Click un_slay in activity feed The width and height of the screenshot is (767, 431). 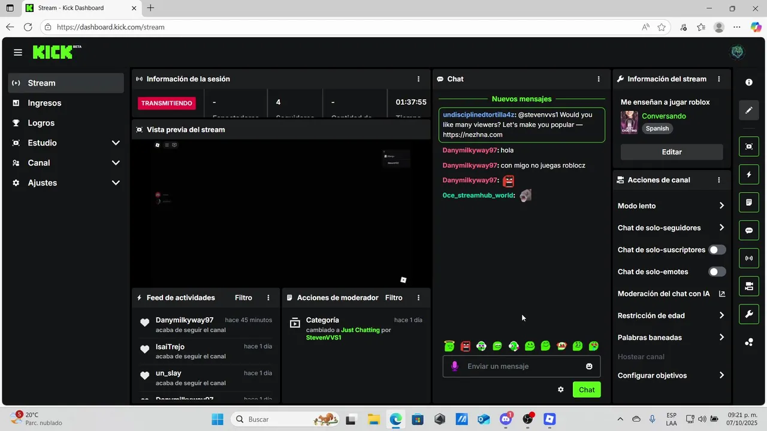coord(168,373)
